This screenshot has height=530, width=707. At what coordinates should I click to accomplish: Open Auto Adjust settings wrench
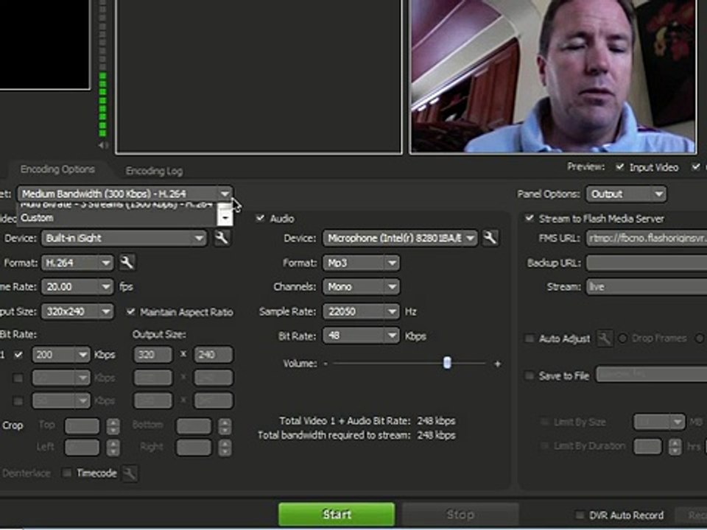(x=605, y=339)
